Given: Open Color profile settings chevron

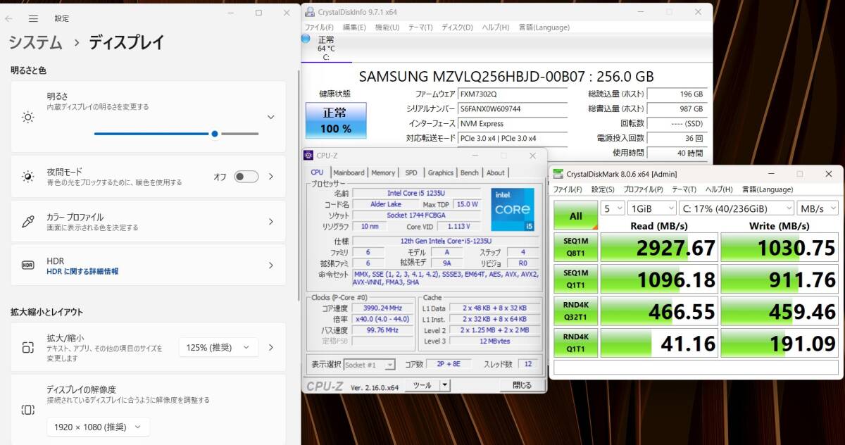Looking at the screenshot, I should pyautogui.click(x=271, y=222).
